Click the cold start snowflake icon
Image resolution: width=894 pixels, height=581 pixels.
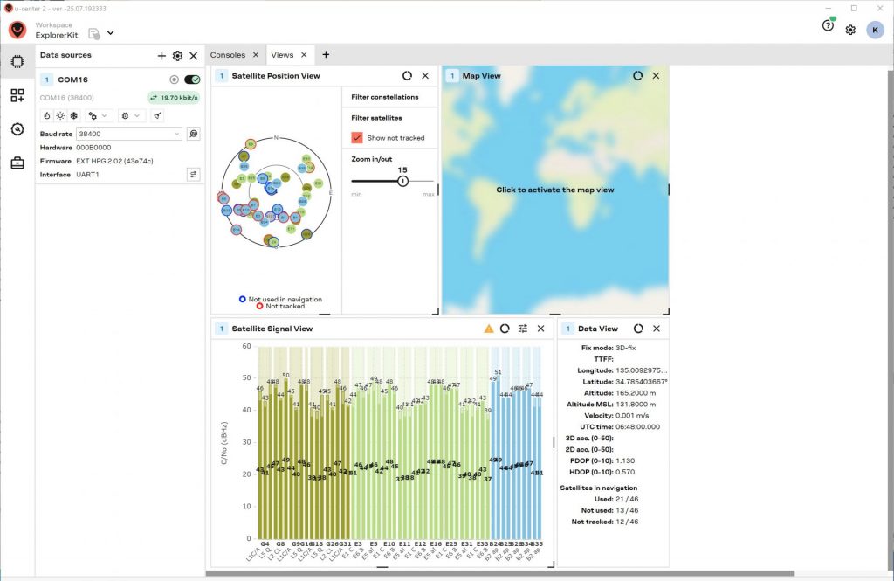[x=73, y=115]
